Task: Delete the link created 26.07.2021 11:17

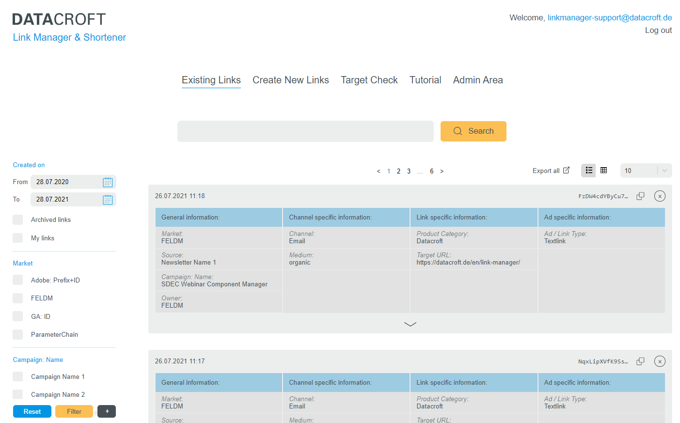Action: pos(660,361)
